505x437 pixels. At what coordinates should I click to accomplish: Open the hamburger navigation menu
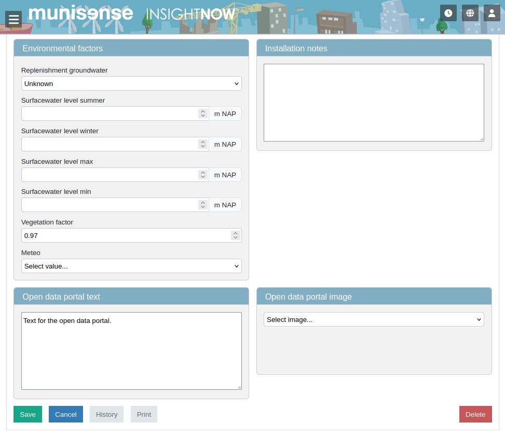point(13,19)
